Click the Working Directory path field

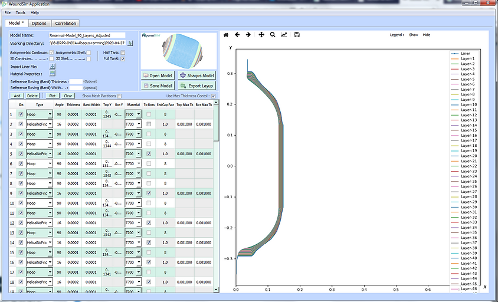point(88,43)
